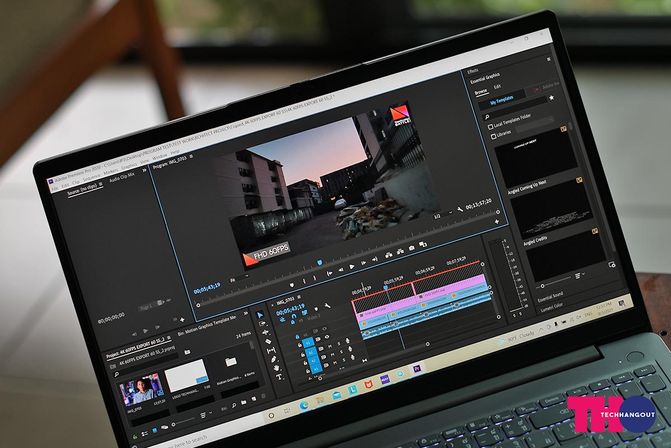
Task: Toggle lock on V1 track
Action: (x=300, y=345)
